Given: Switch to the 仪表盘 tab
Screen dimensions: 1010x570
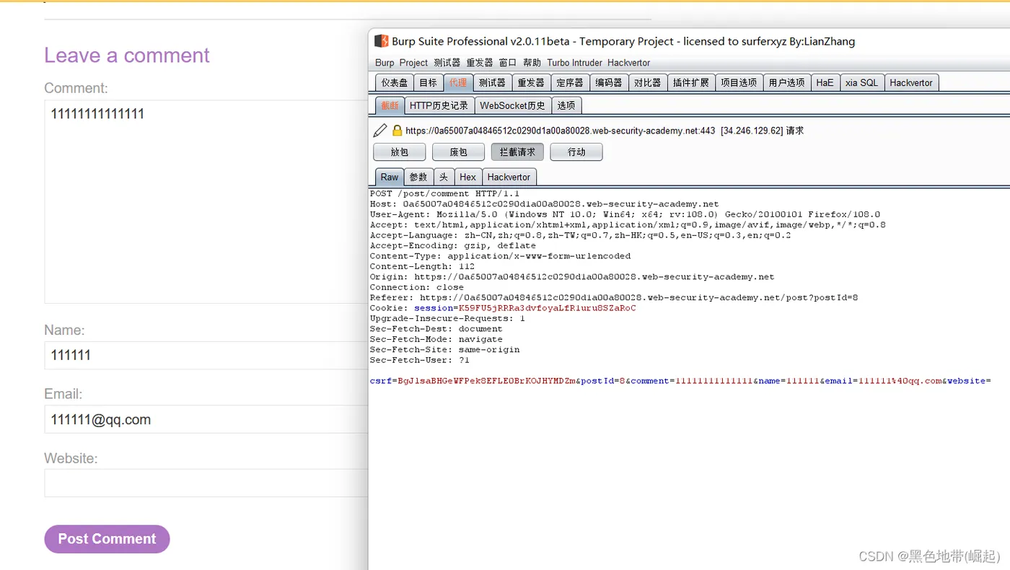Looking at the screenshot, I should [x=395, y=83].
